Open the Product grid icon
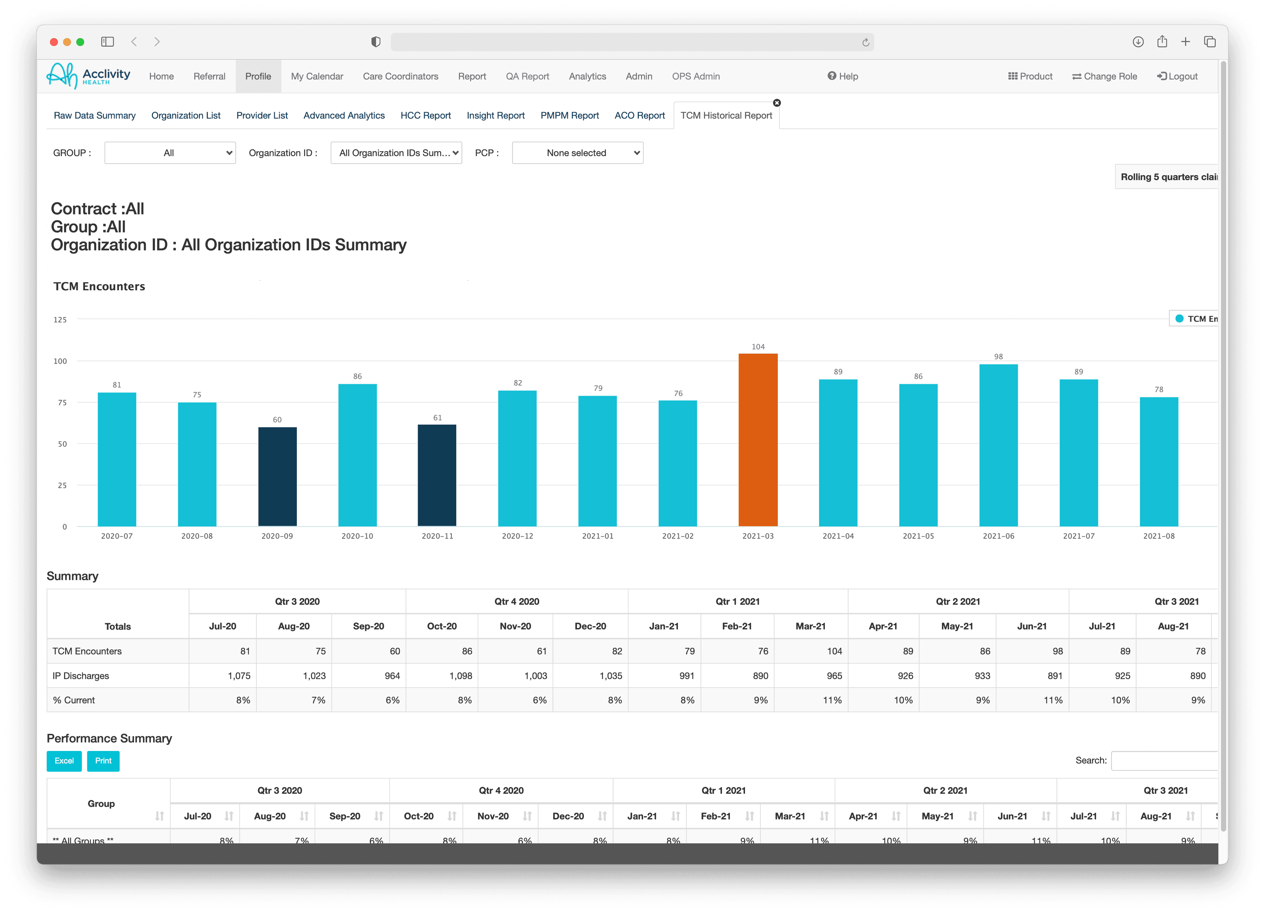 [x=1013, y=76]
